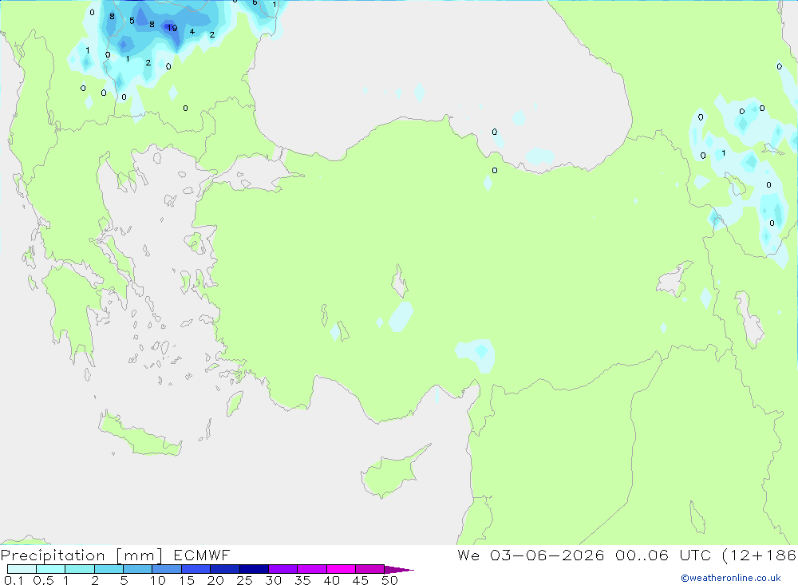Click the '50' legend value
798x585 pixels.
tap(389, 580)
